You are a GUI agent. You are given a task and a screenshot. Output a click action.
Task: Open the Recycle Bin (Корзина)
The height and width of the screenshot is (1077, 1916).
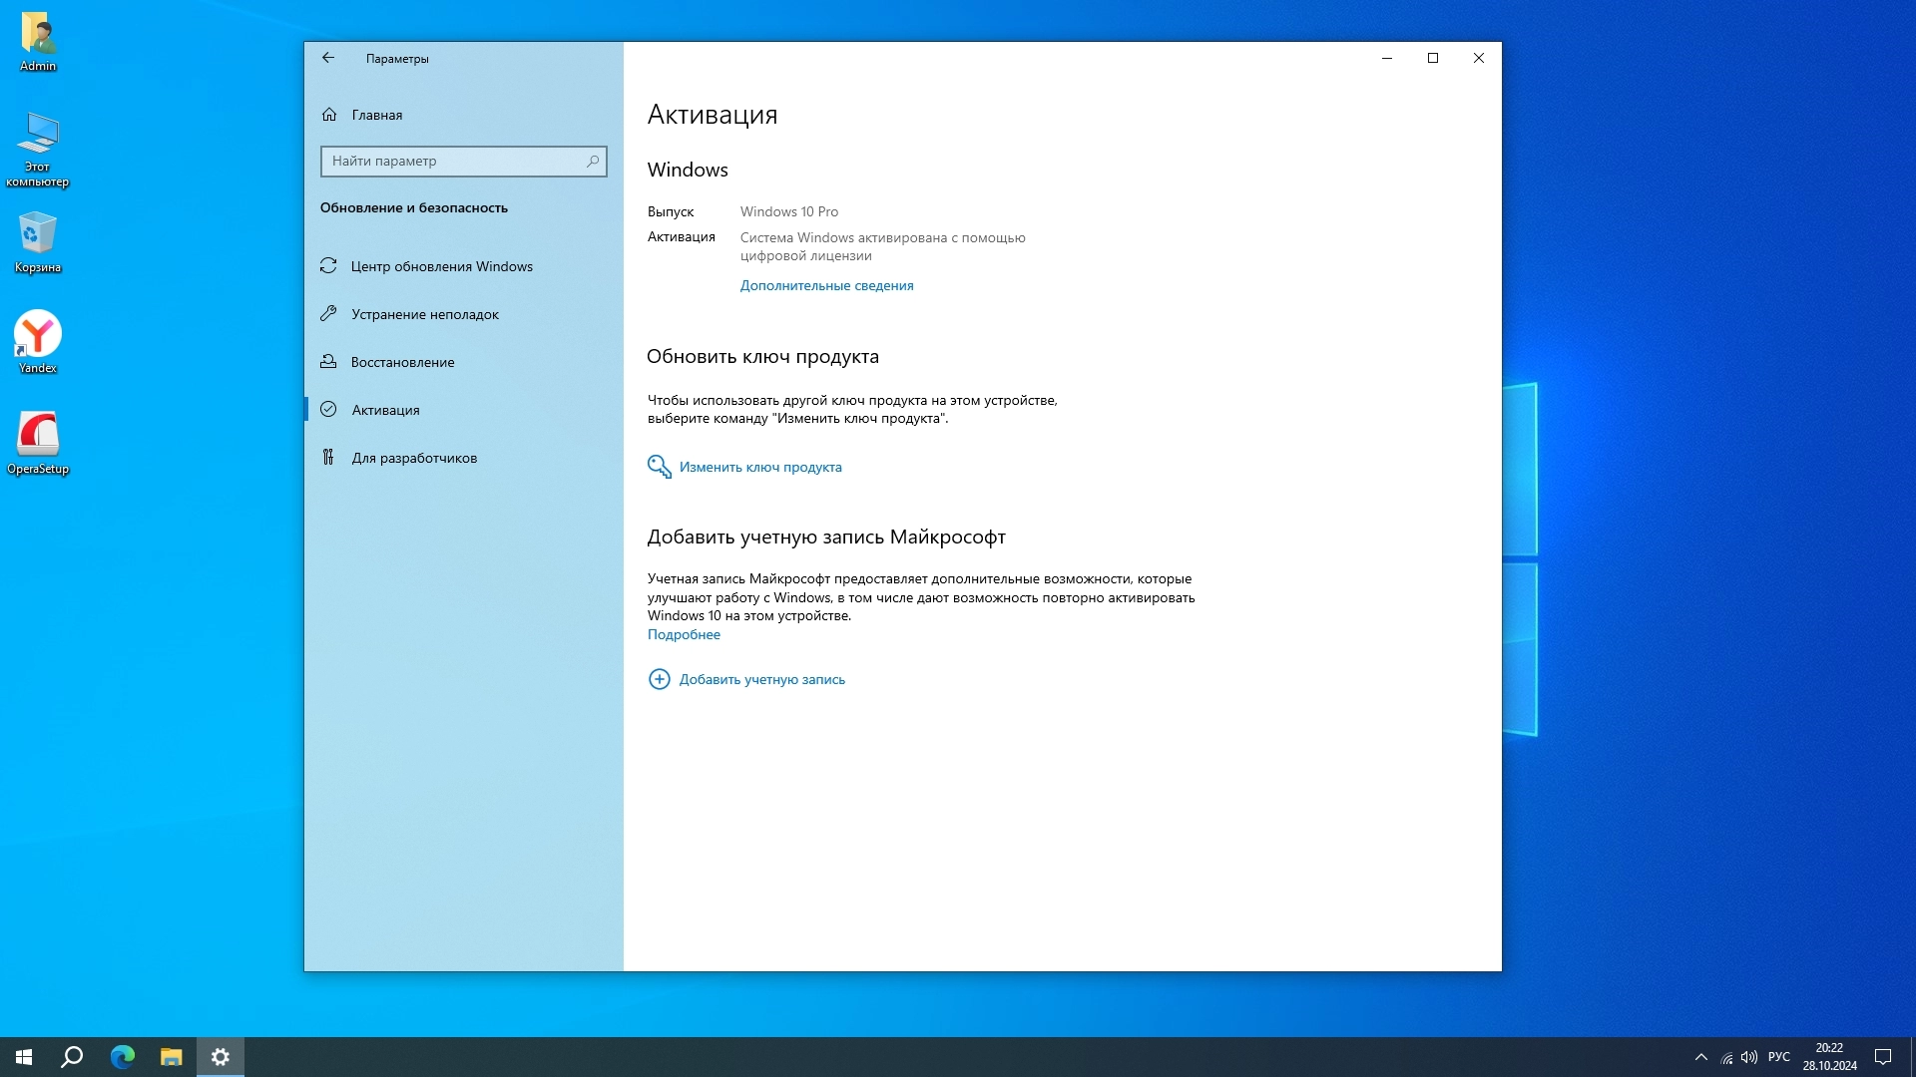coord(38,236)
